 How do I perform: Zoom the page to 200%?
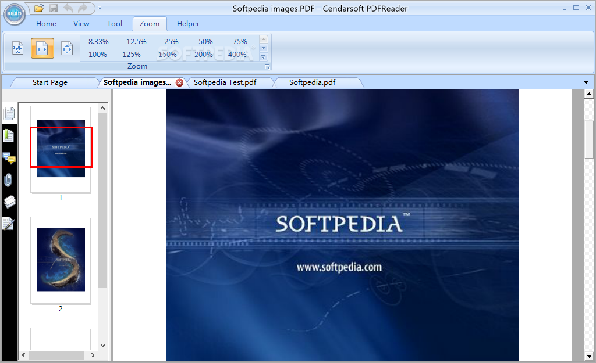click(203, 54)
